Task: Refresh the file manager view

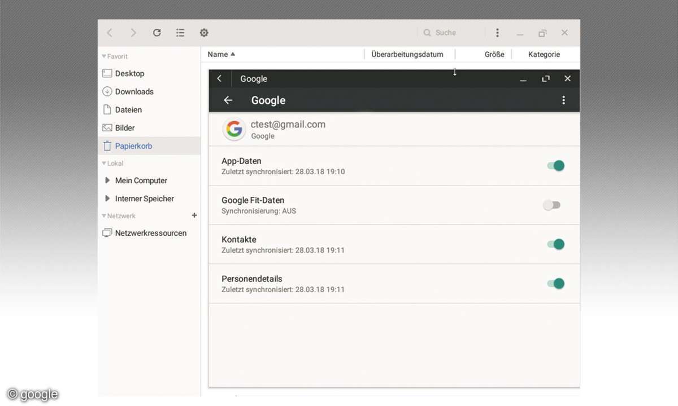Action: point(157,33)
